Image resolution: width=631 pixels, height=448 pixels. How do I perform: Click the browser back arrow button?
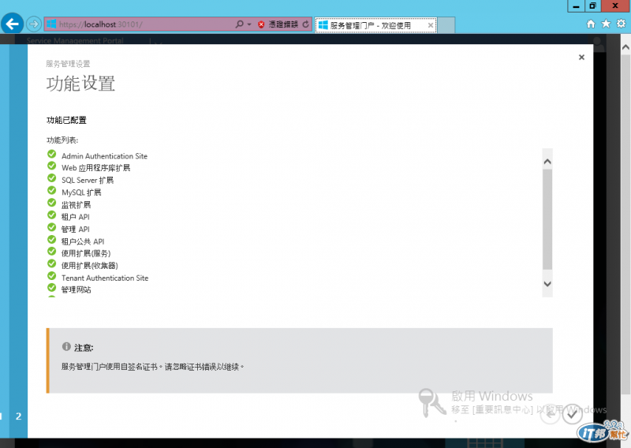point(12,24)
